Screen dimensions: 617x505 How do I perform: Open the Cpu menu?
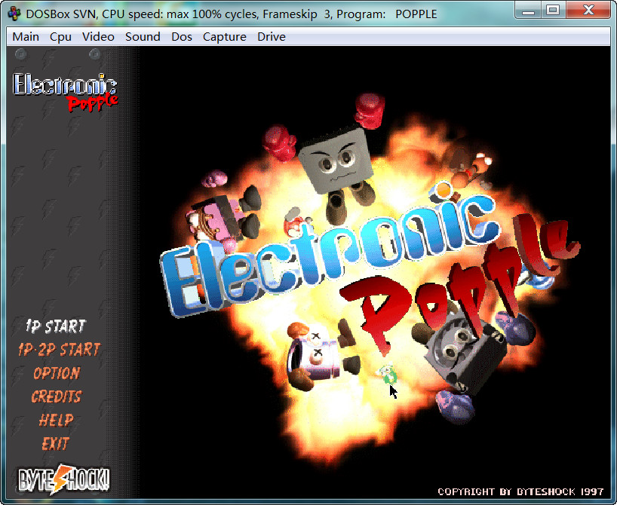(x=60, y=36)
